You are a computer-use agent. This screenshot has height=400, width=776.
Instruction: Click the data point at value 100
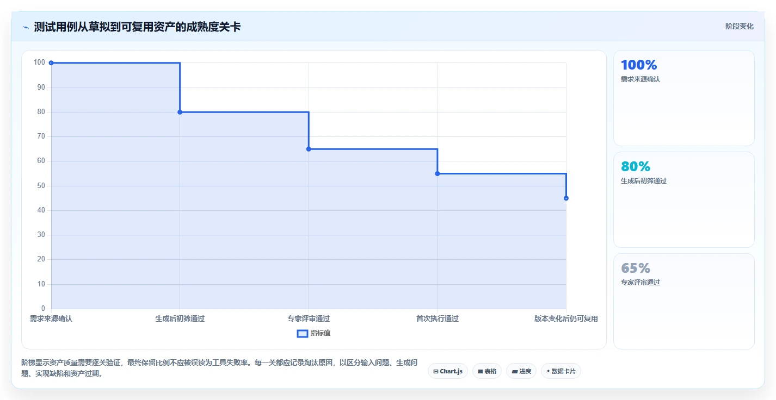click(51, 63)
